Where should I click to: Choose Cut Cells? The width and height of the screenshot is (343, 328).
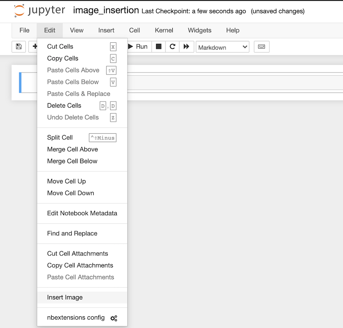pos(82,46)
